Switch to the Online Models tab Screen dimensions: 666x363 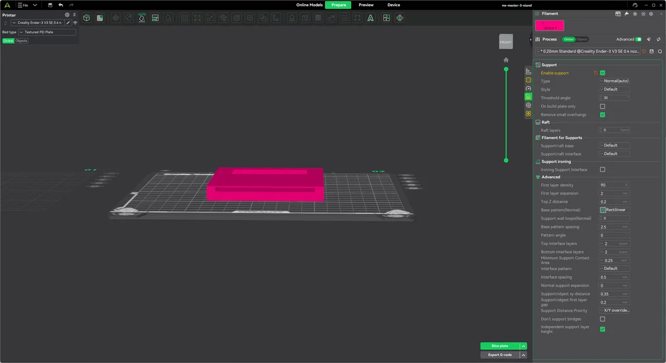[x=309, y=5]
